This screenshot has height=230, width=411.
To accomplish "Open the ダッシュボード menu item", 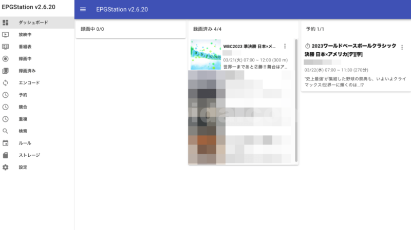I will [x=37, y=23].
